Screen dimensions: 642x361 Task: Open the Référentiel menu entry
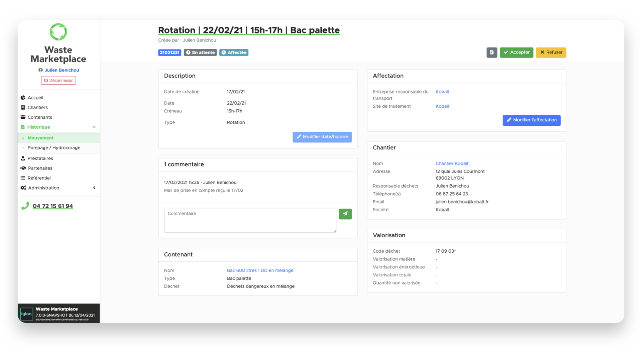(x=39, y=178)
